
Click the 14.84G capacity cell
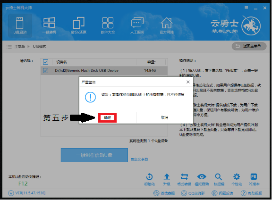click(150, 71)
